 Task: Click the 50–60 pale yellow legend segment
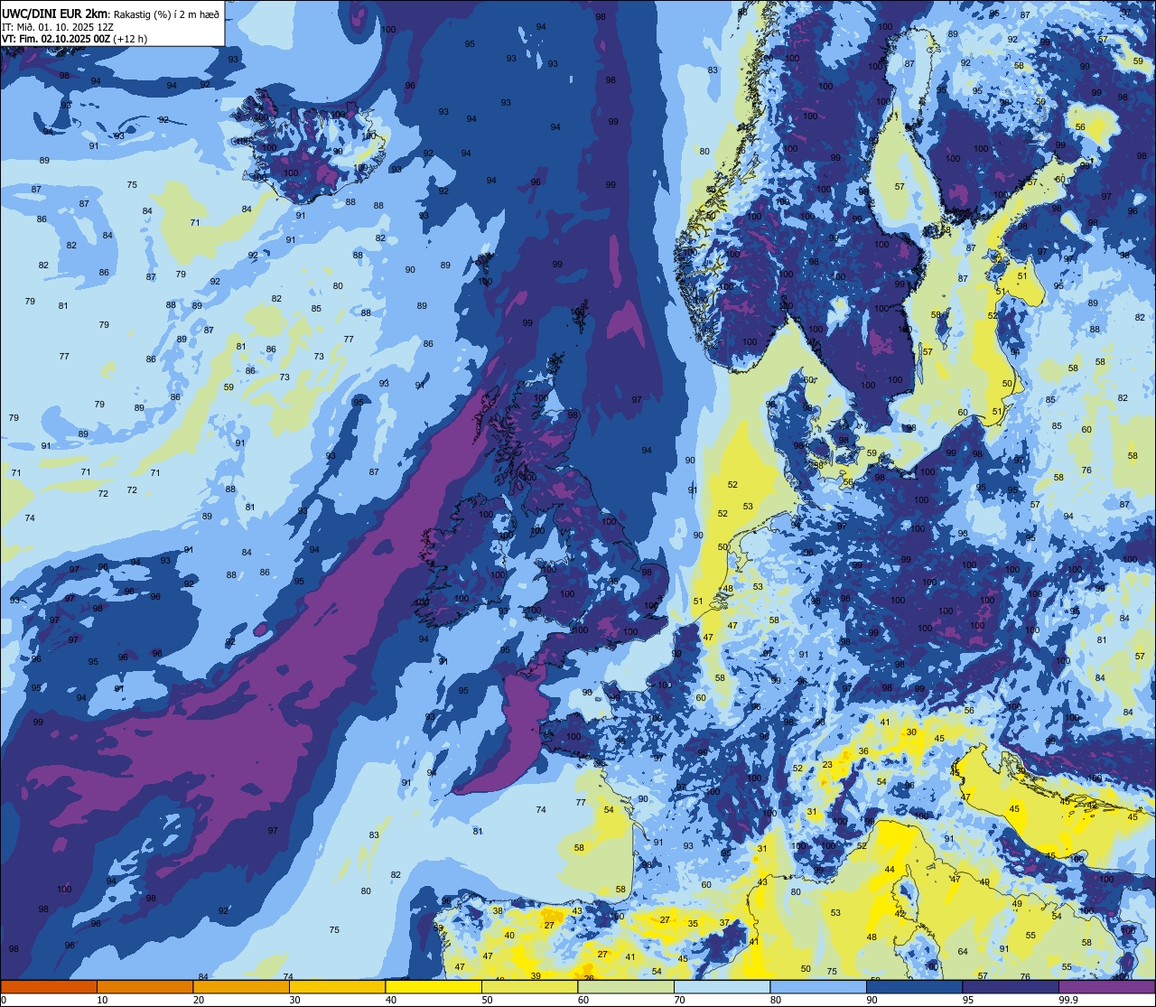pyautogui.click(x=529, y=986)
